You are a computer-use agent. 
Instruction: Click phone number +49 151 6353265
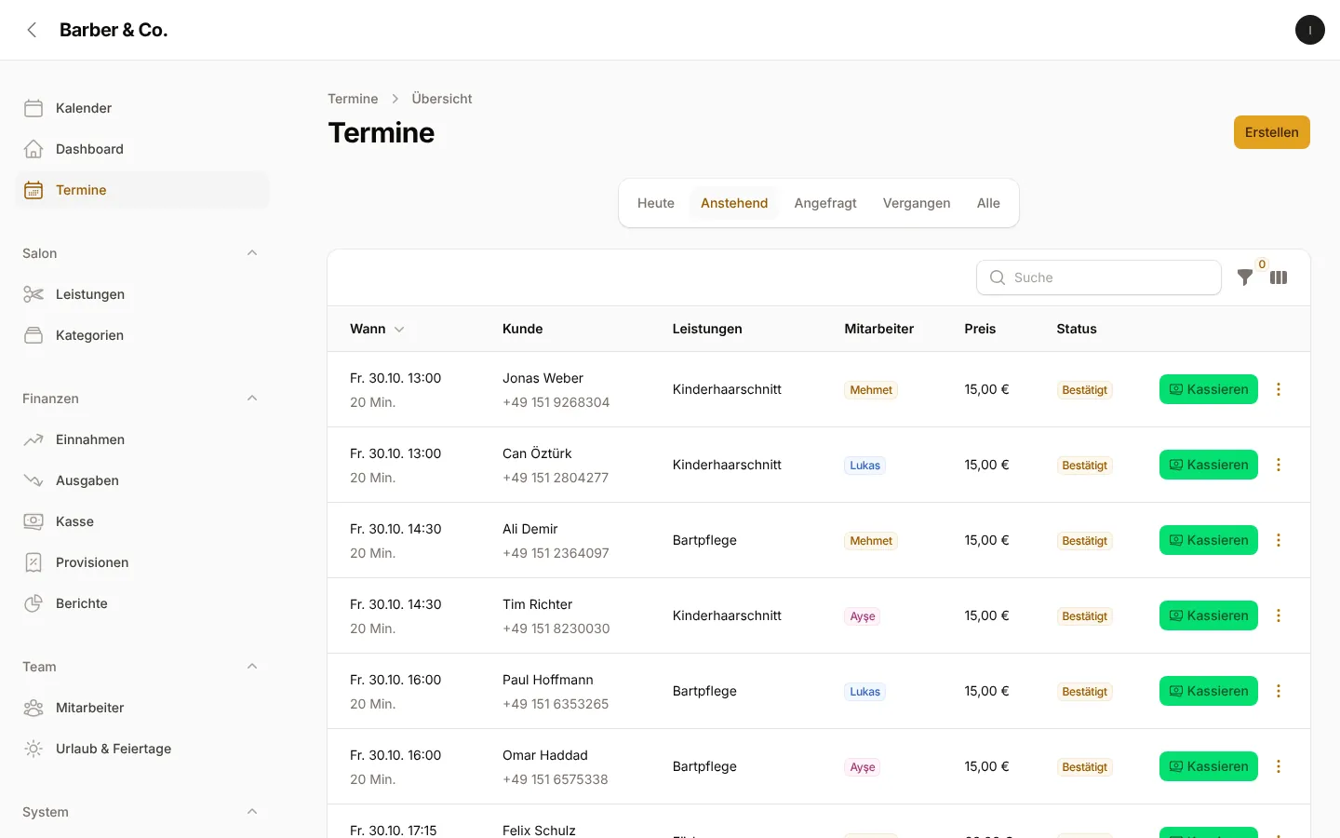[x=556, y=704]
